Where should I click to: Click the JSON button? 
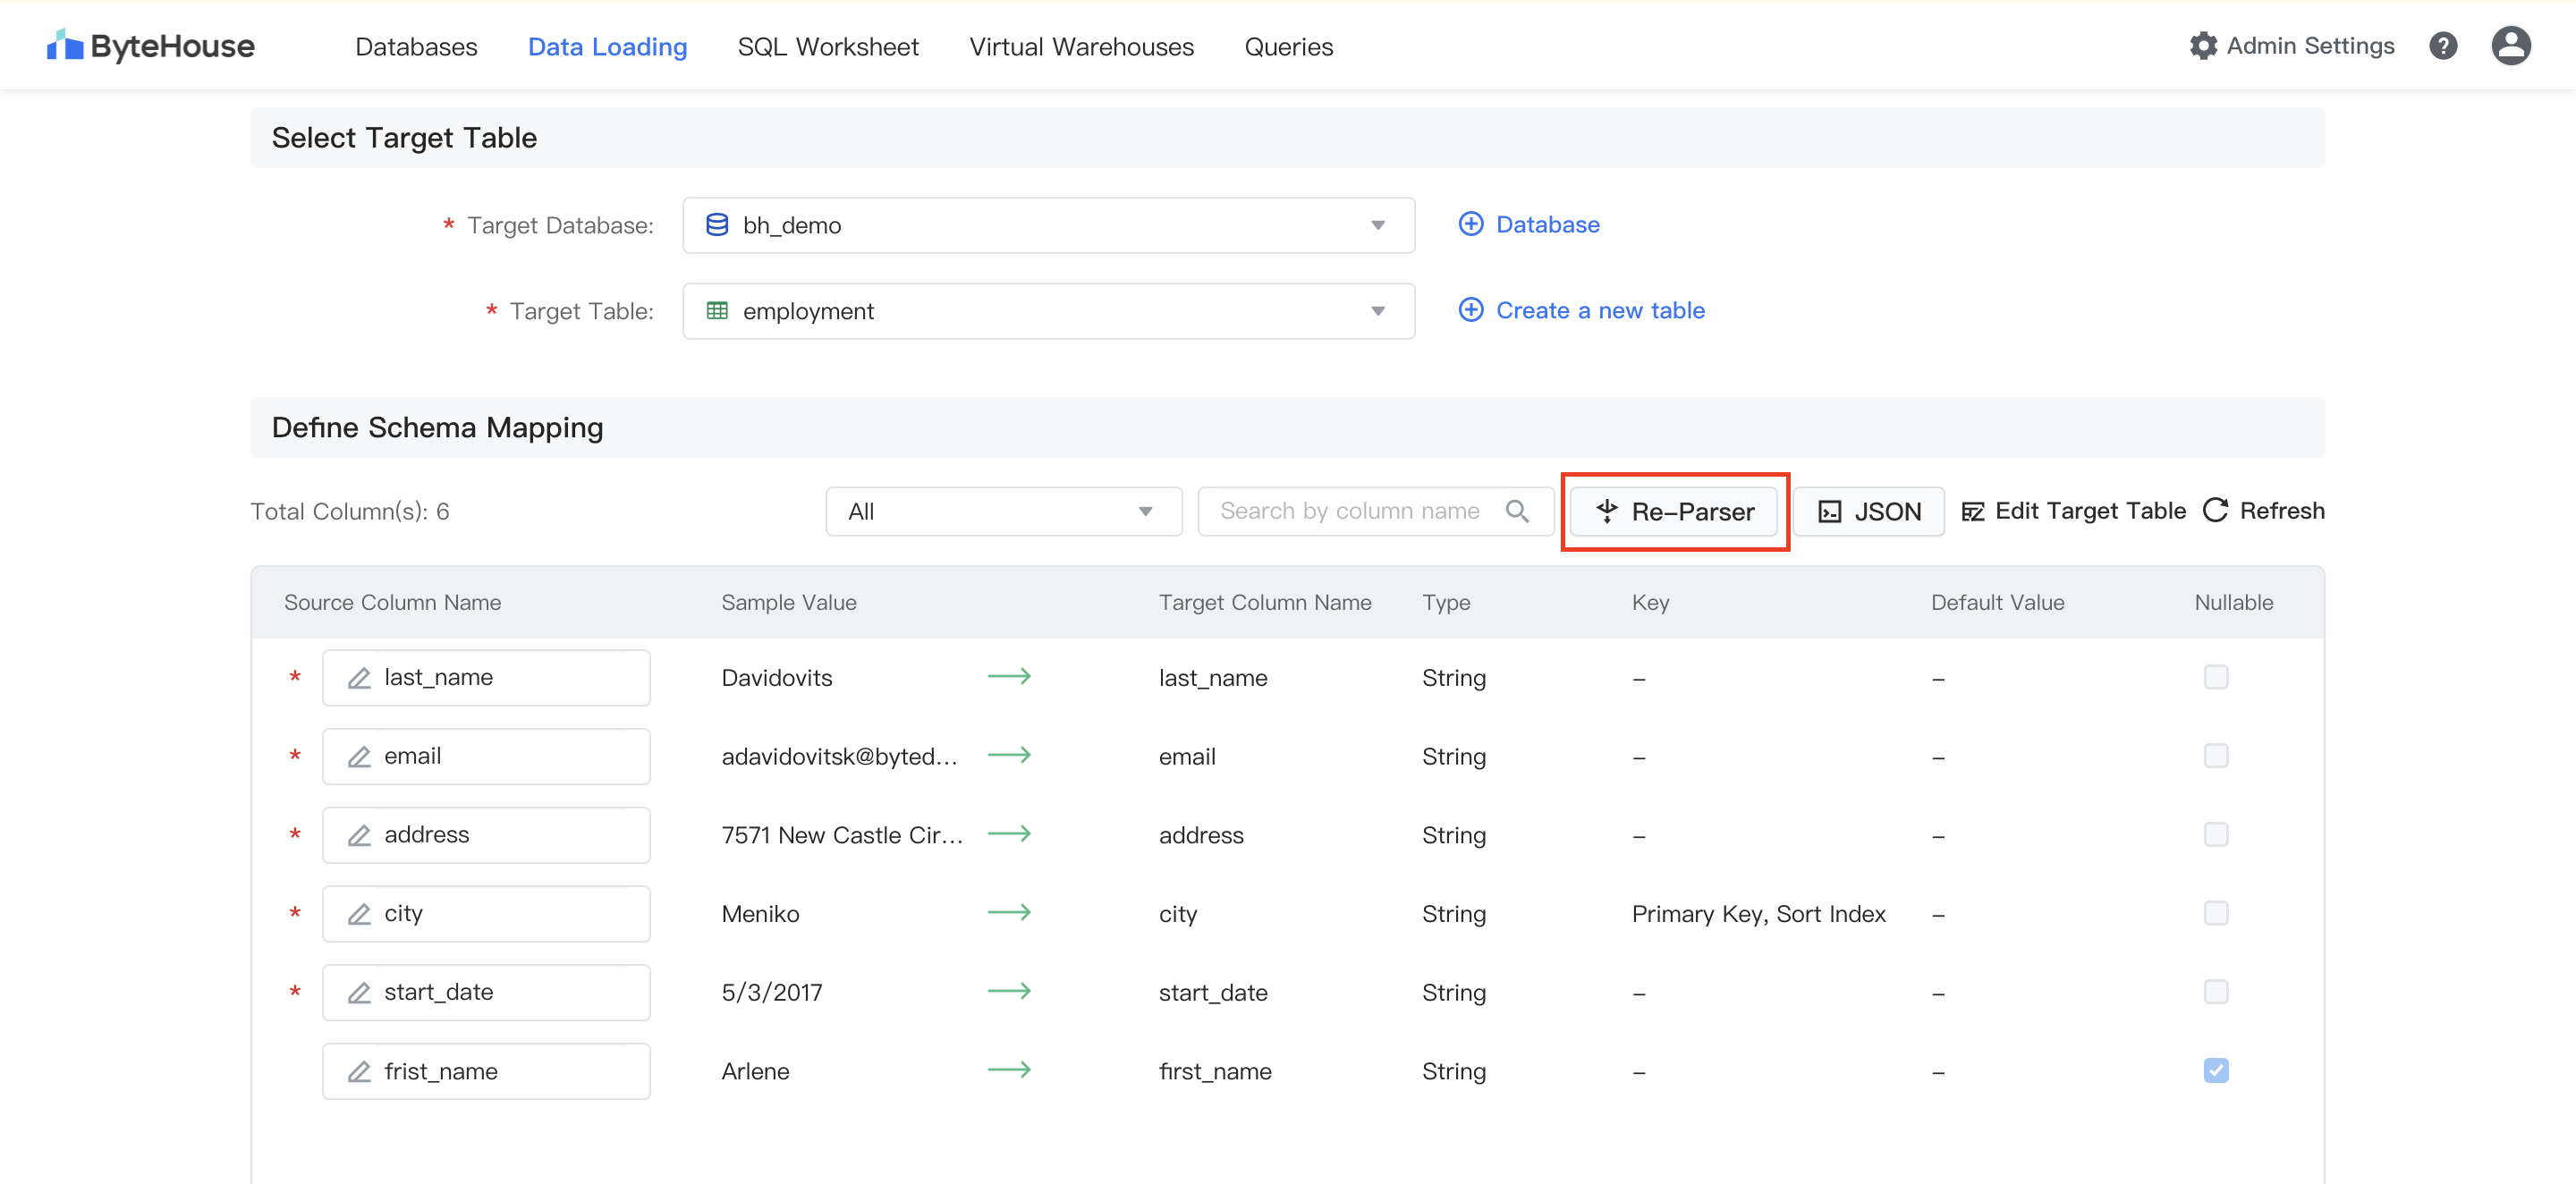coord(1867,511)
